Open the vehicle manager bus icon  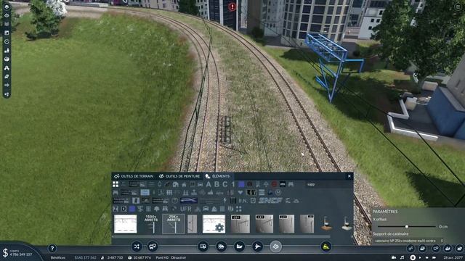point(153,246)
